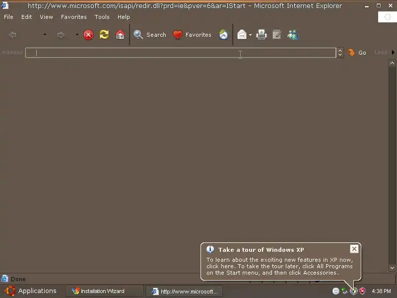Click the status bar page icon
Viewport: 397px width, 298px height.
(4, 279)
